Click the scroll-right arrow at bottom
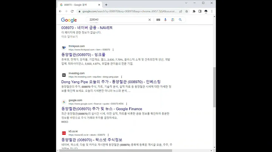 point(211,150)
